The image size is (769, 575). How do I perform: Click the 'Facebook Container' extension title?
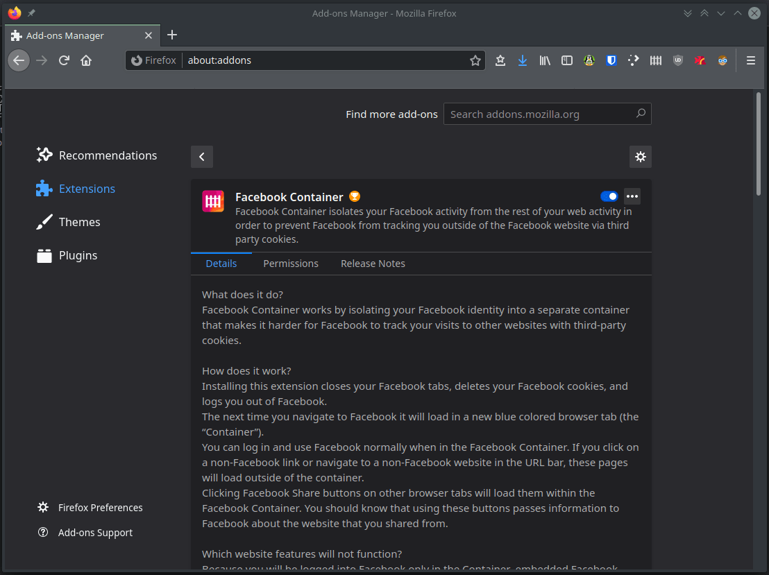289,197
